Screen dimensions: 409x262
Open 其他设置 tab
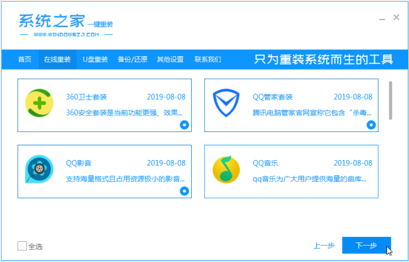(x=170, y=59)
